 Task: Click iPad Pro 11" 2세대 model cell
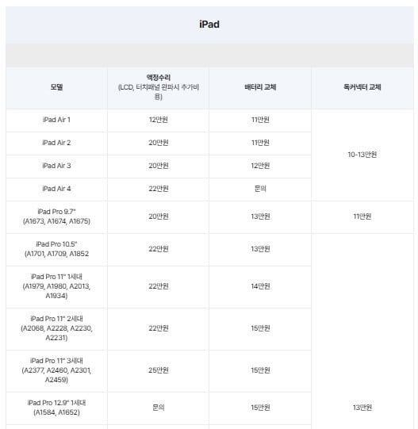click(56, 328)
